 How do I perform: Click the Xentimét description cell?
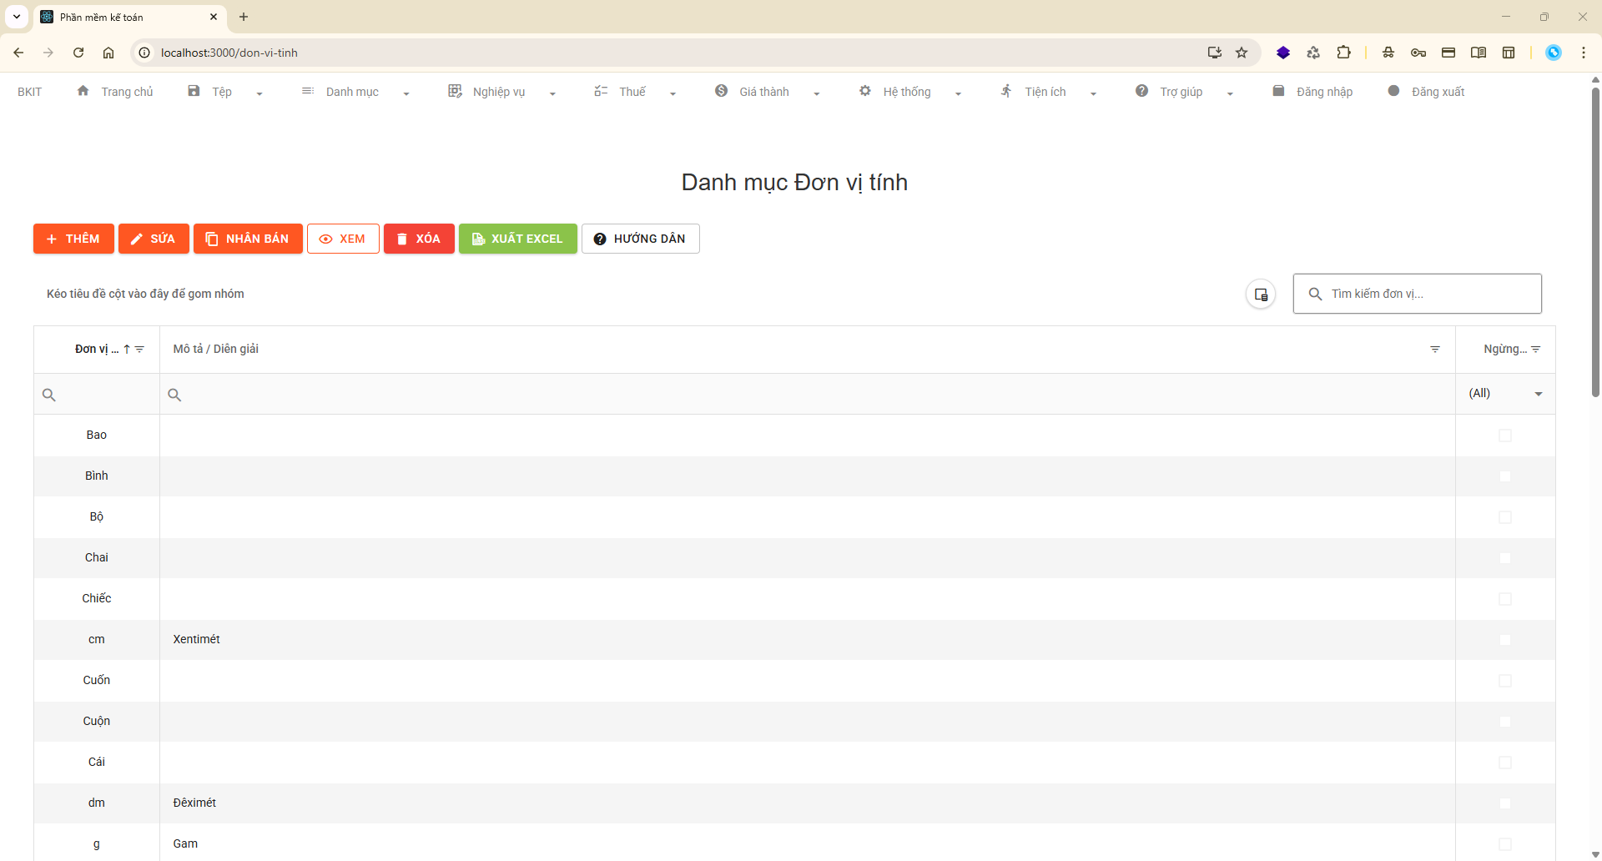(x=807, y=640)
